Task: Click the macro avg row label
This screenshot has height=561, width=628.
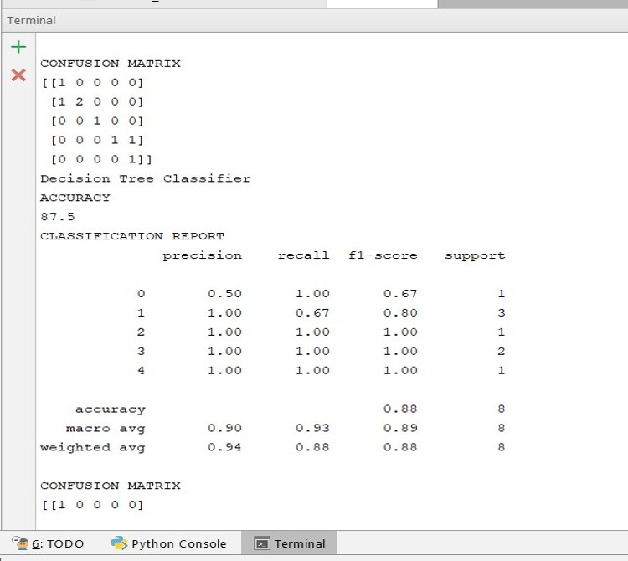Action: [x=106, y=429]
